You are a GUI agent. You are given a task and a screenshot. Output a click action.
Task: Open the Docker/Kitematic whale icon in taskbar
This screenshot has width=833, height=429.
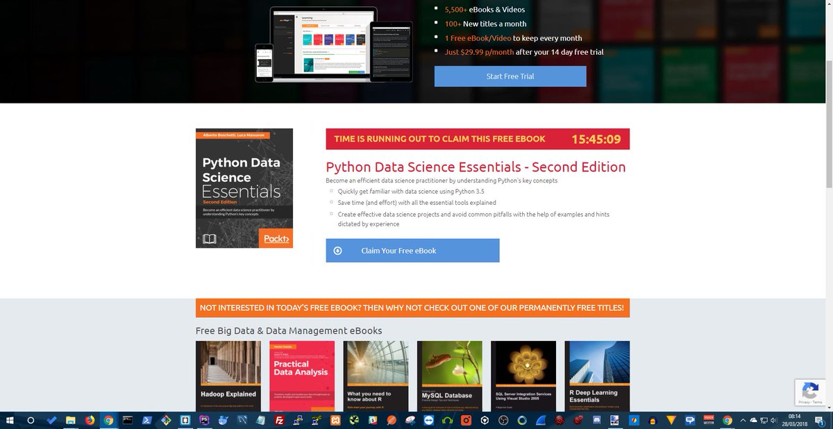[223, 421]
